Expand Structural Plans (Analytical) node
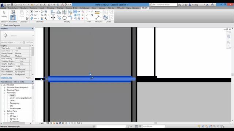 (4, 87)
